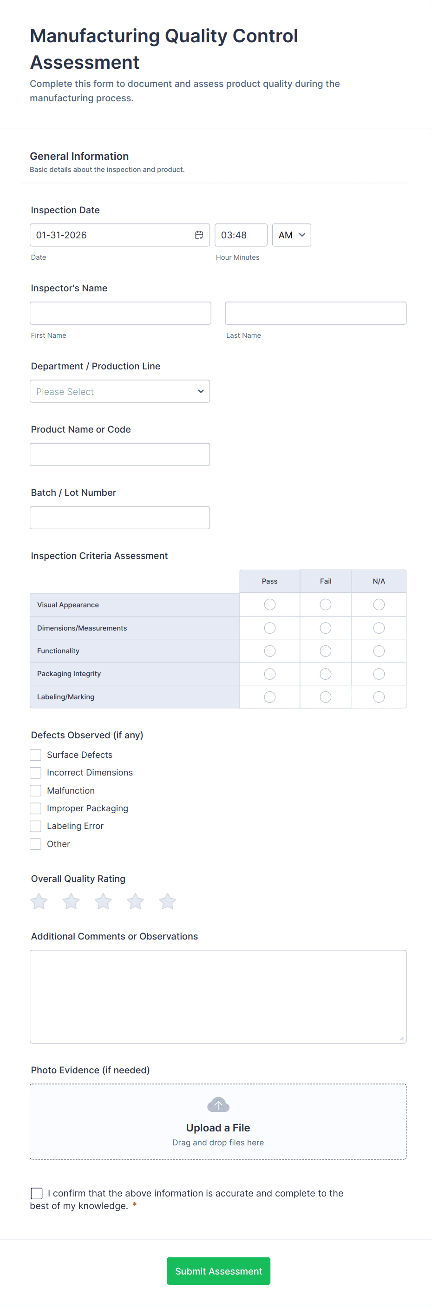Click the cloud upload icon
432x1308 pixels.
click(218, 1104)
